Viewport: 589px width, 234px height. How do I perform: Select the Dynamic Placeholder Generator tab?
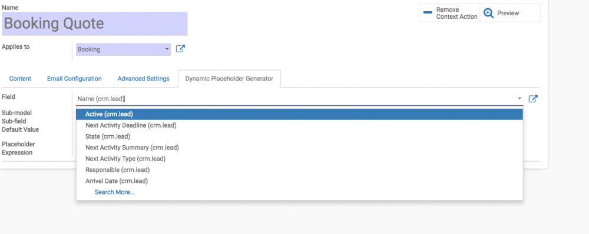pyautogui.click(x=229, y=79)
